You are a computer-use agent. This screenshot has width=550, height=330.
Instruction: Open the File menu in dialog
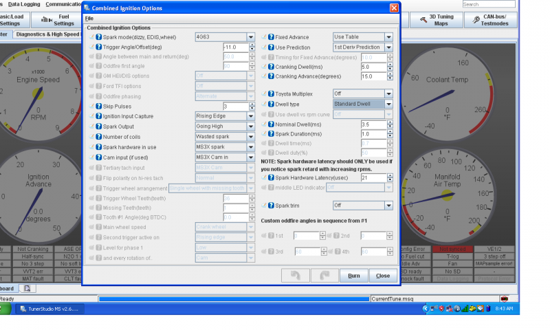[x=89, y=18]
